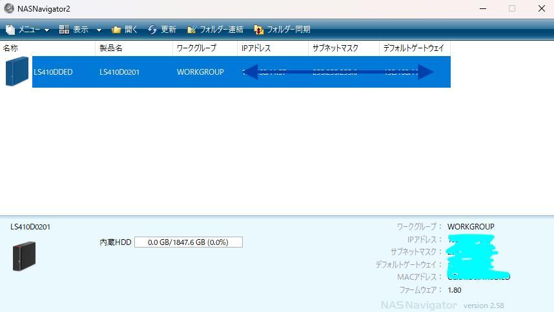This screenshot has width=554, height=312.
Task: Open the メニュー dropdown in the toolbar
Action: (28, 30)
